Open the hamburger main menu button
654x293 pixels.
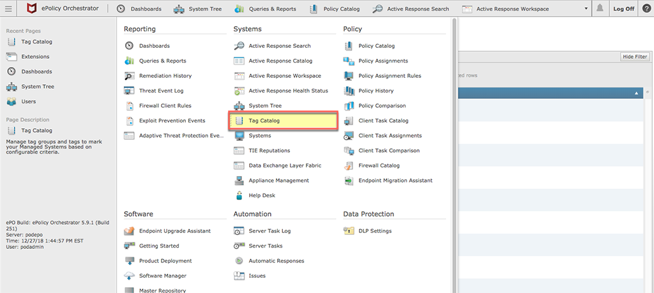pos(8,8)
